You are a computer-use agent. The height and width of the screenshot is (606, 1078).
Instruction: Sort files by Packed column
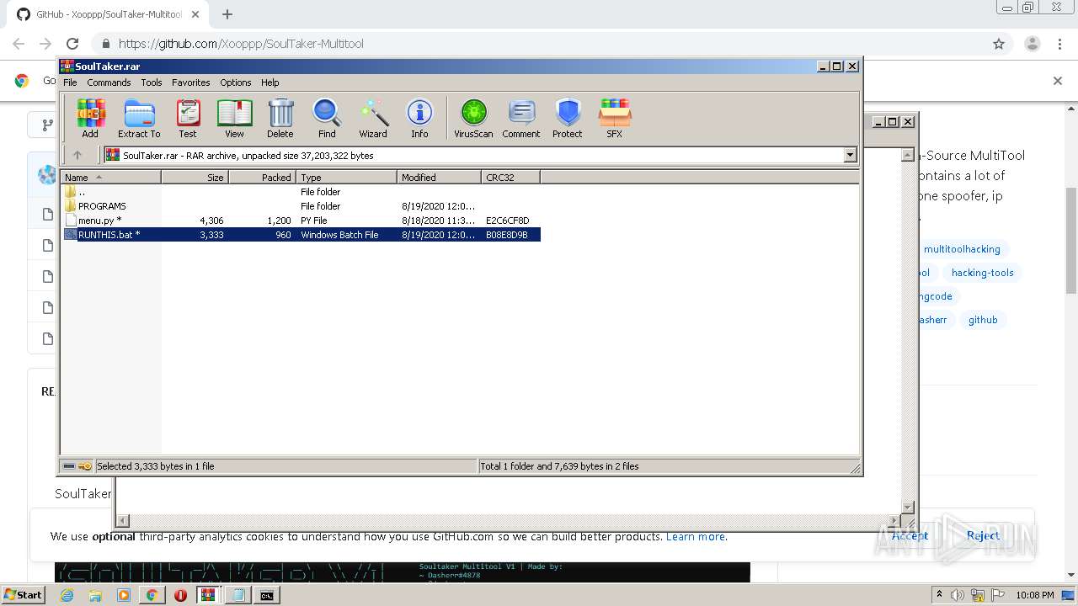pyautogui.click(x=262, y=177)
